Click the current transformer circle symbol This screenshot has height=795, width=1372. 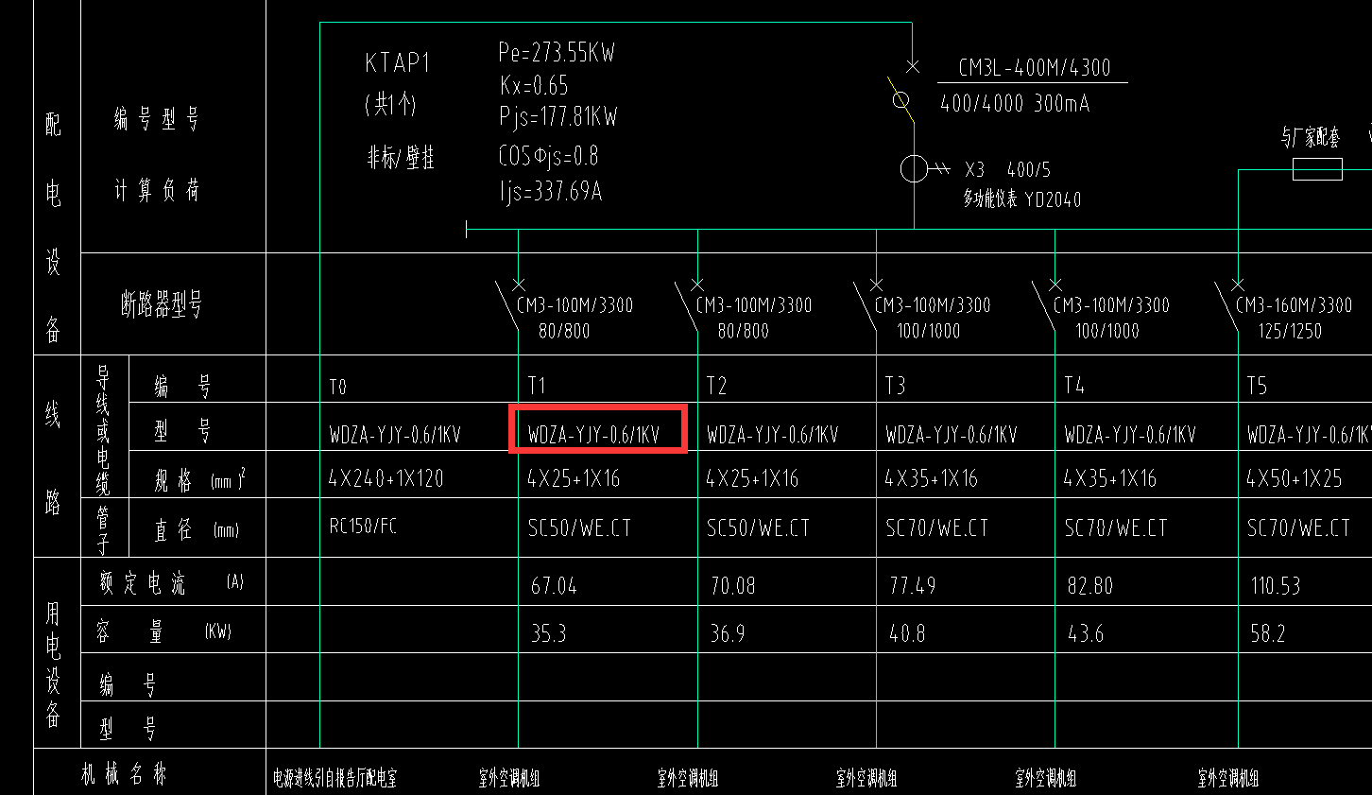(914, 169)
